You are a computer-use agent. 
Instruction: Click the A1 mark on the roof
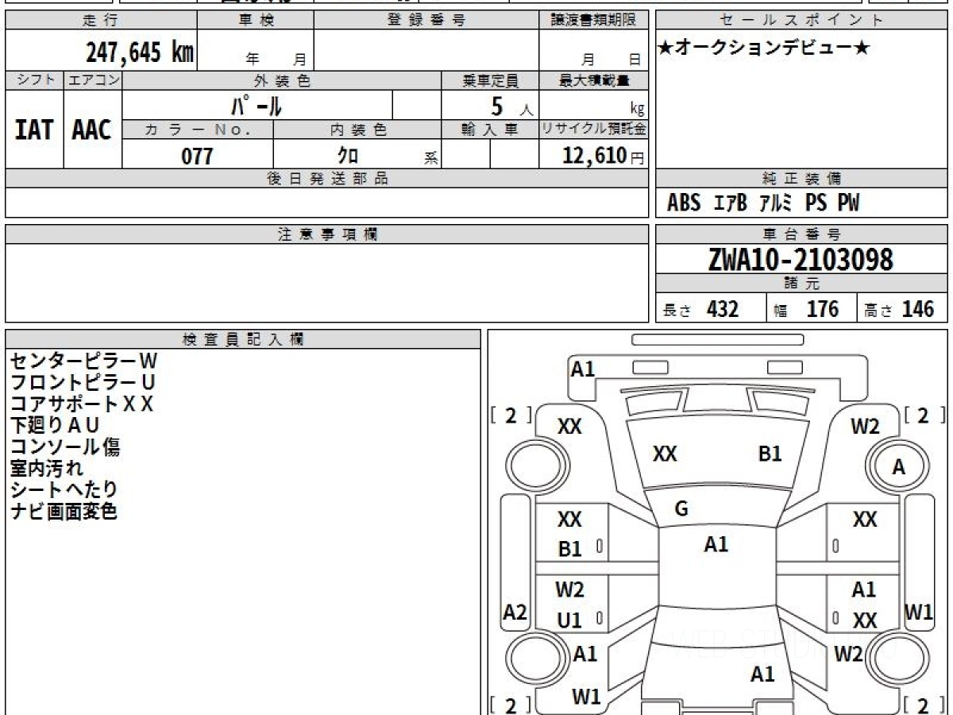(716, 544)
